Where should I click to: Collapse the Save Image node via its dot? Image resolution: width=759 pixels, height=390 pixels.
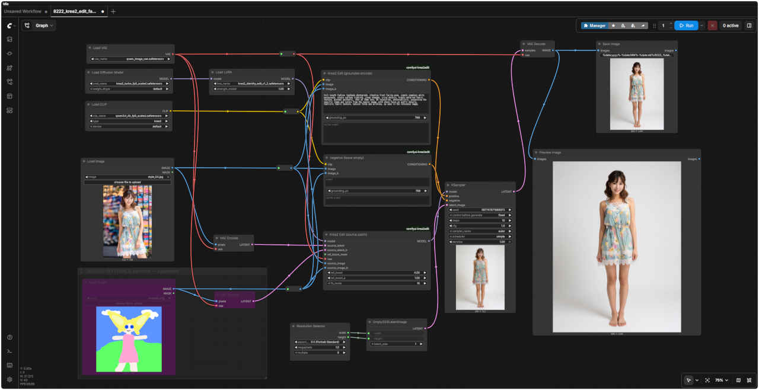pyautogui.click(x=599, y=44)
